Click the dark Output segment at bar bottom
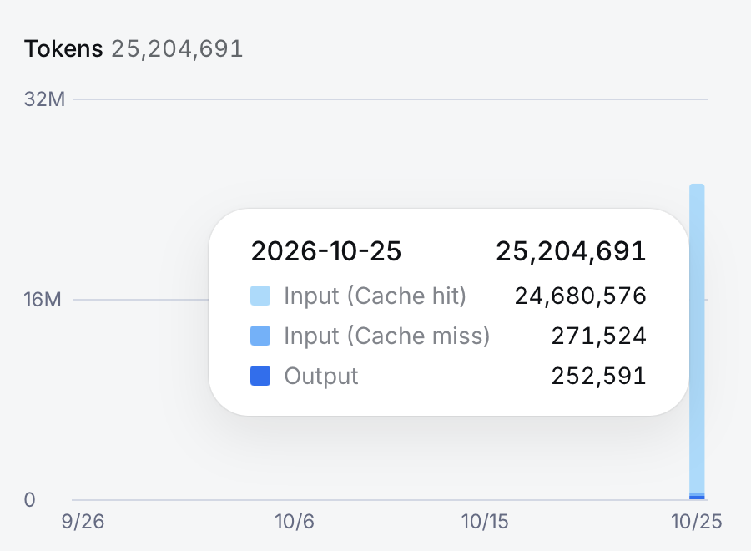Viewport: 751px width, 551px height. tap(697, 498)
